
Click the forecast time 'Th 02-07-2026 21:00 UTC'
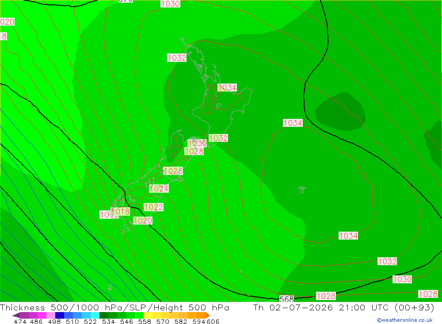click(321, 307)
